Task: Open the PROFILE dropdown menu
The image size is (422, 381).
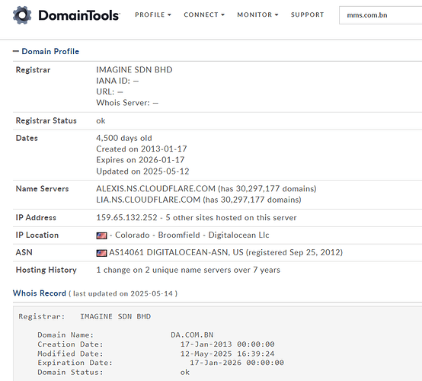Action: [153, 14]
